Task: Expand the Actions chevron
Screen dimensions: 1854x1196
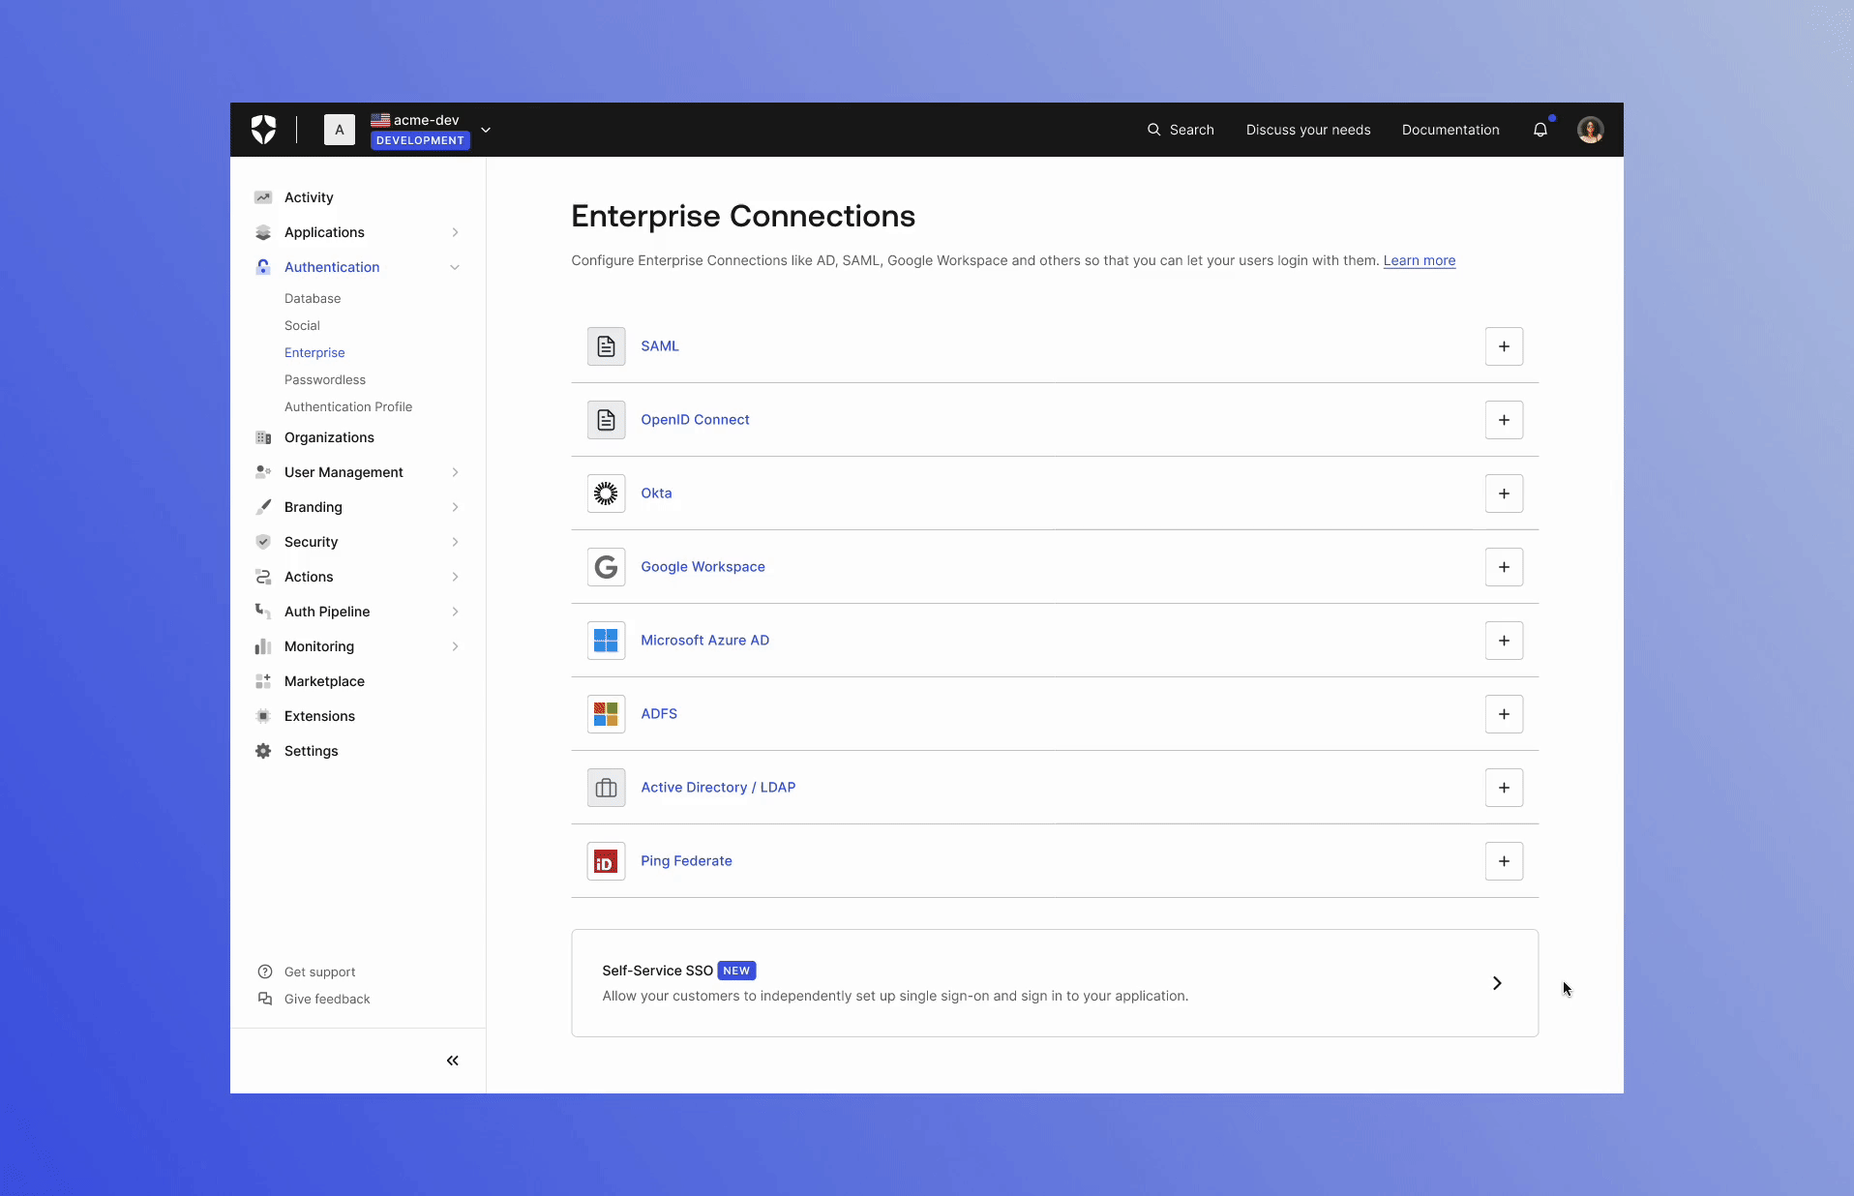Action: pos(455,577)
